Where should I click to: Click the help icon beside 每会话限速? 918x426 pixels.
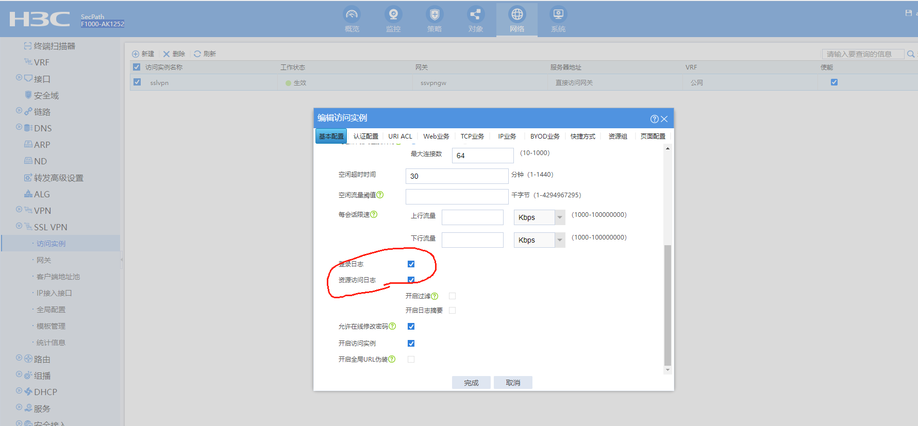(x=374, y=214)
